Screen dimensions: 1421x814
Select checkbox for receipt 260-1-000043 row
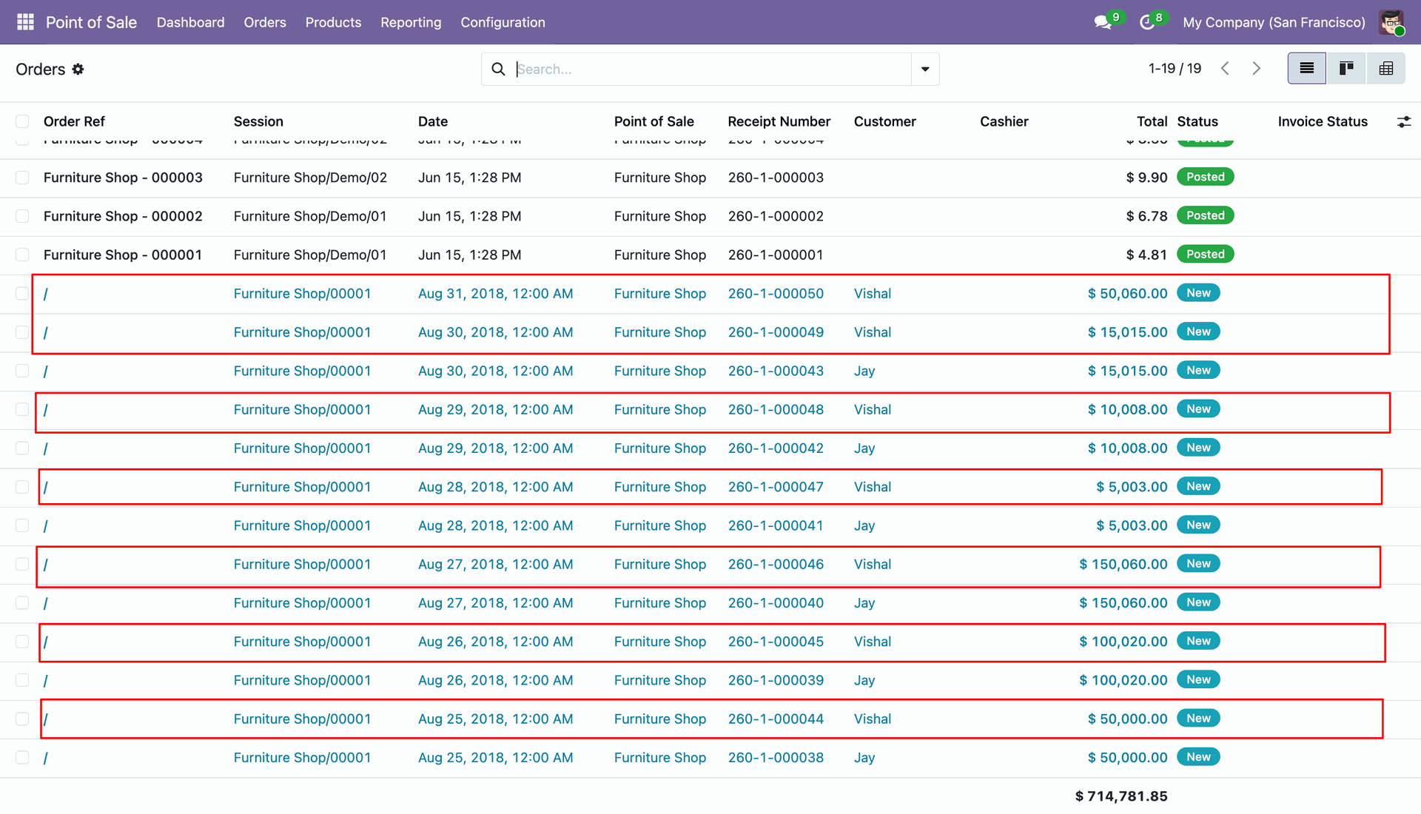pyautogui.click(x=22, y=371)
